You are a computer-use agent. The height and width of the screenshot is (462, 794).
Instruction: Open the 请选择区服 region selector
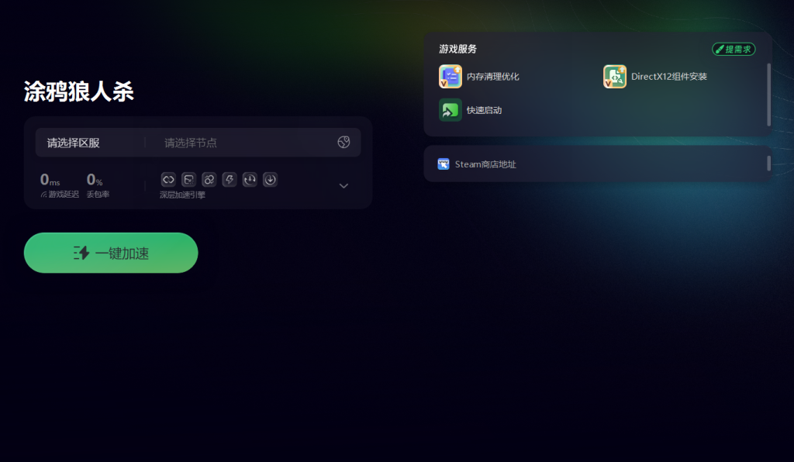coord(74,143)
